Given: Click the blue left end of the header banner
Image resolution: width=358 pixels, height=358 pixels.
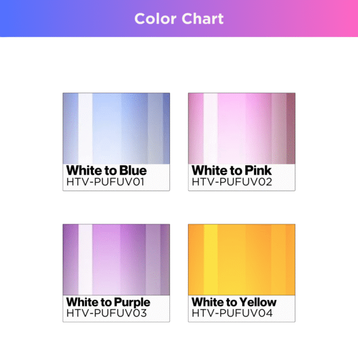Looking at the screenshot, I should click(x=12, y=18).
